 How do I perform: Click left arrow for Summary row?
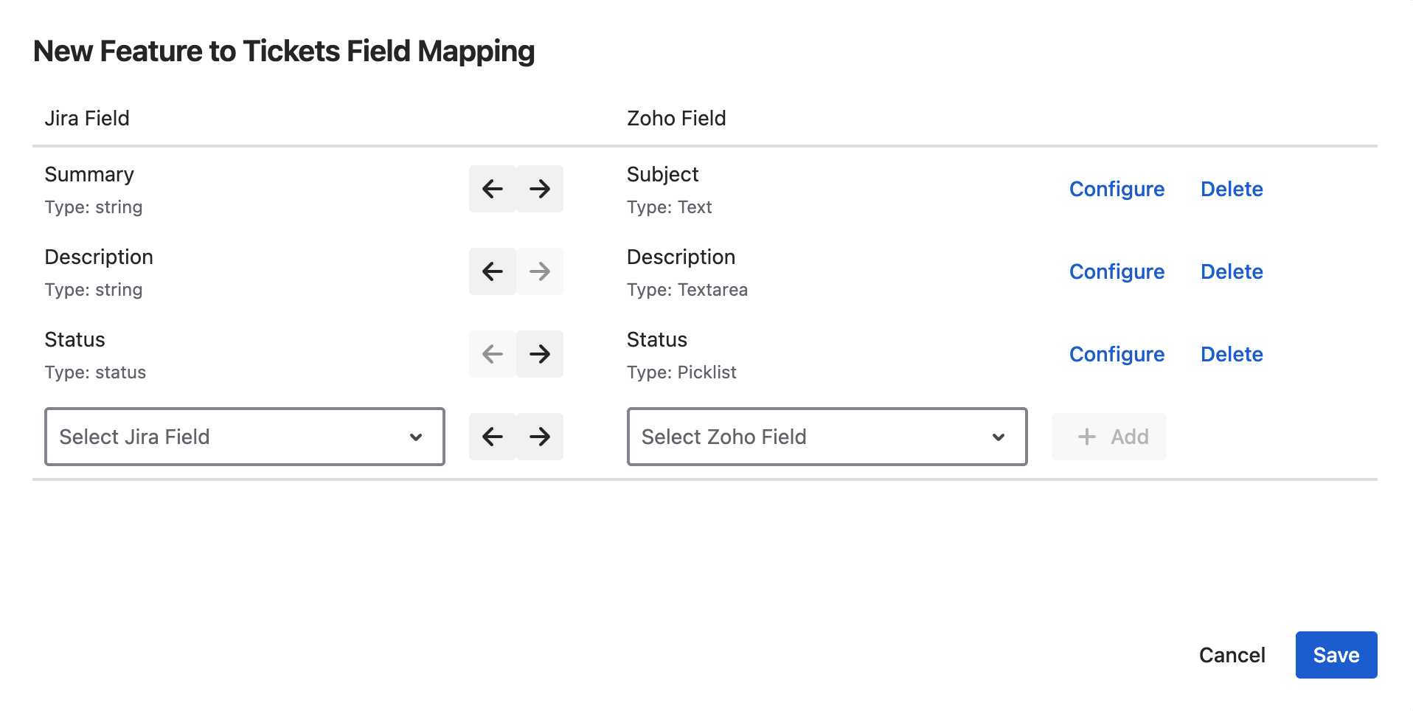493,189
